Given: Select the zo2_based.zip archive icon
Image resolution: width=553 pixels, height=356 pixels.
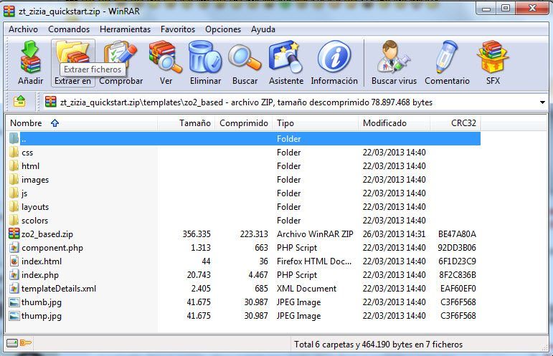Looking at the screenshot, I should (x=14, y=234).
